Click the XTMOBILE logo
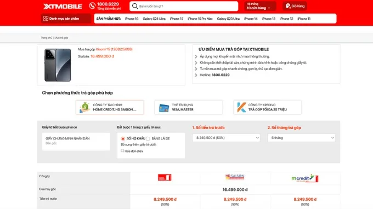The height and width of the screenshot is (209, 373). click(63, 7)
